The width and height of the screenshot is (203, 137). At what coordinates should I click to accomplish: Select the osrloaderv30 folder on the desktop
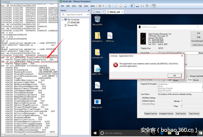[97, 54]
